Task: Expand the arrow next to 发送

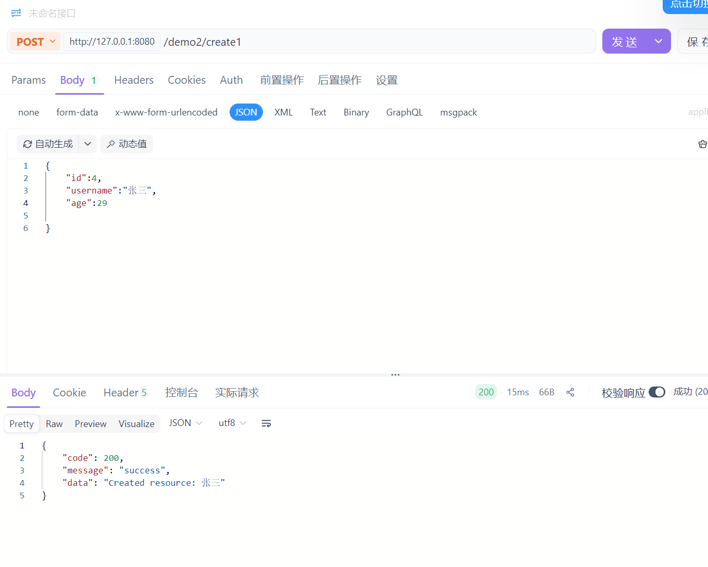Action: click(x=659, y=42)
